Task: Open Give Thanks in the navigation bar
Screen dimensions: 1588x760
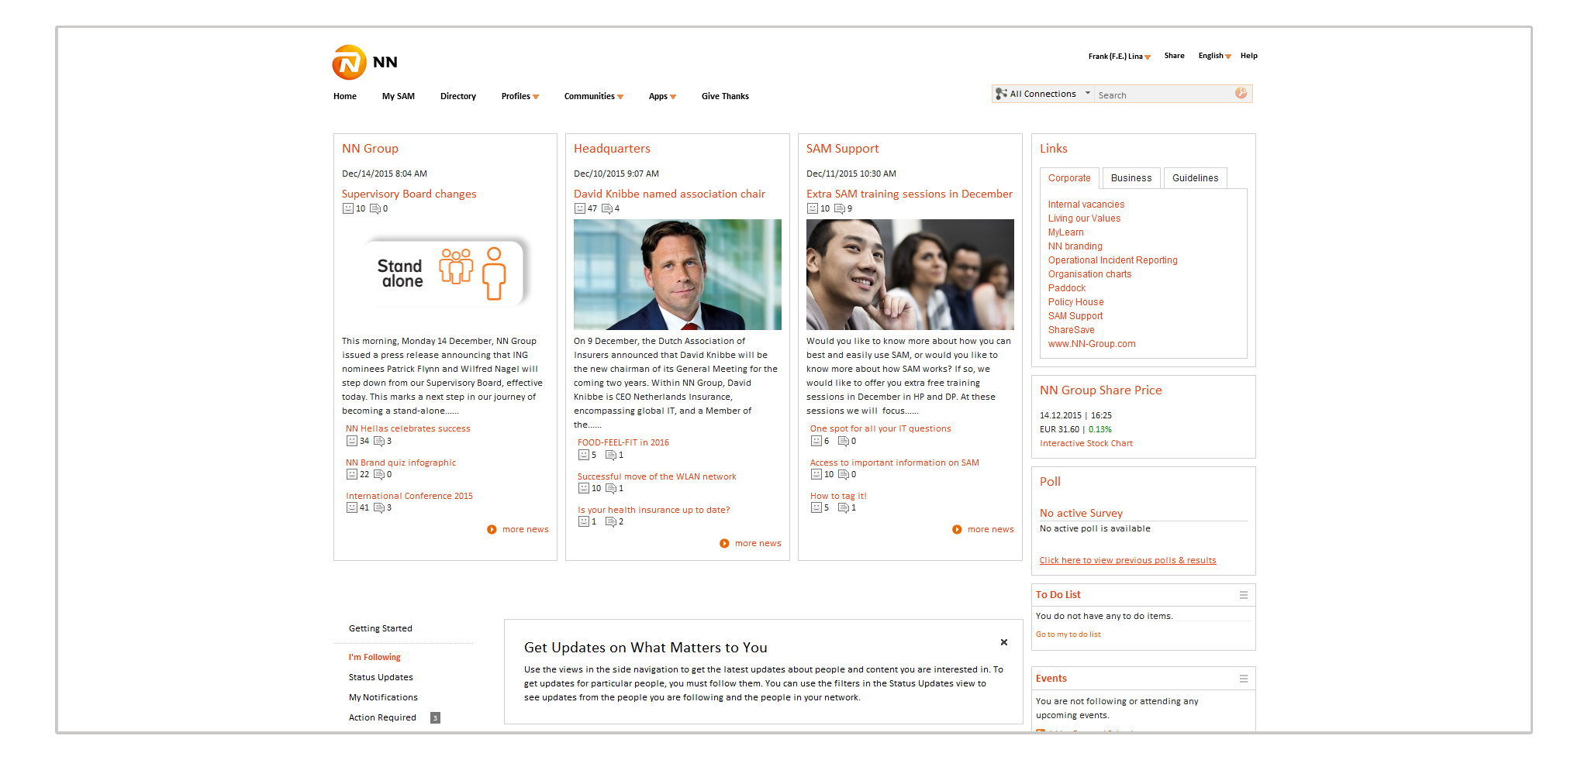Action: pyautogui.click(x=725, y=97)
